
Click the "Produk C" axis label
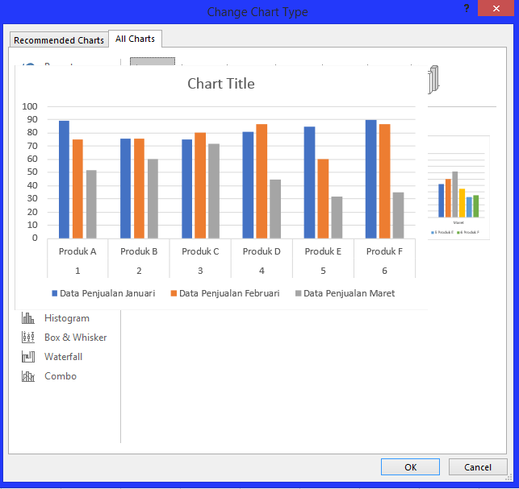[200, 251]
